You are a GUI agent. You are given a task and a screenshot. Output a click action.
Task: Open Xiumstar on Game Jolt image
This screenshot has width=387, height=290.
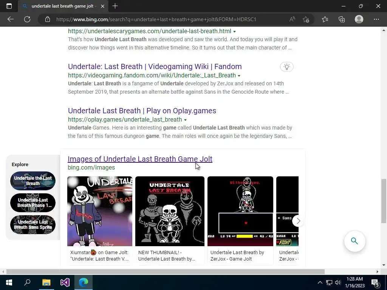(100, 211)
